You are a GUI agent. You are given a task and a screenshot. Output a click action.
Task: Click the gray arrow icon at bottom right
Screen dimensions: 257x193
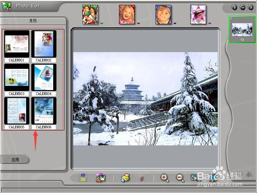point(249,175)
